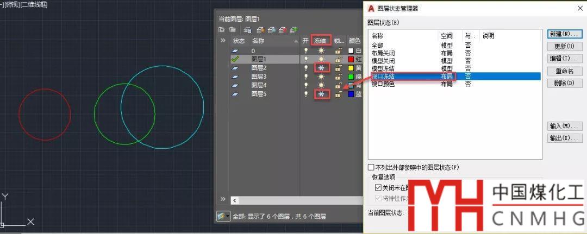The image size is (587, 234).
Task: Toggle lock icon for layer 0
Action: (338, 51)
